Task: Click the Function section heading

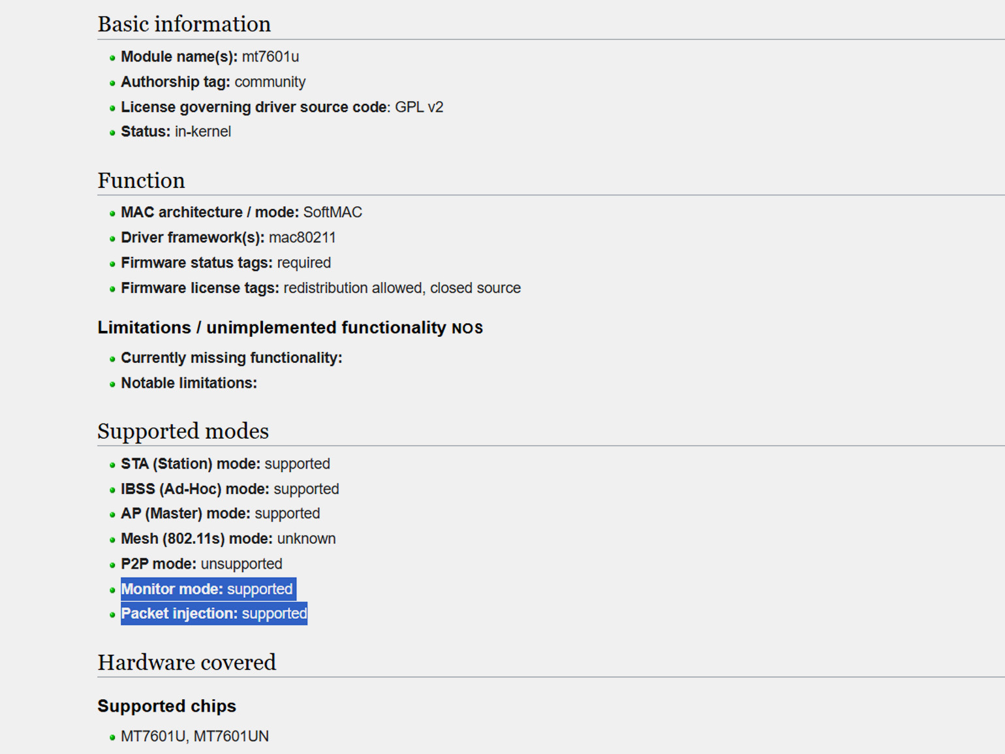Action: pyautogui.click(x=141, y=180)
